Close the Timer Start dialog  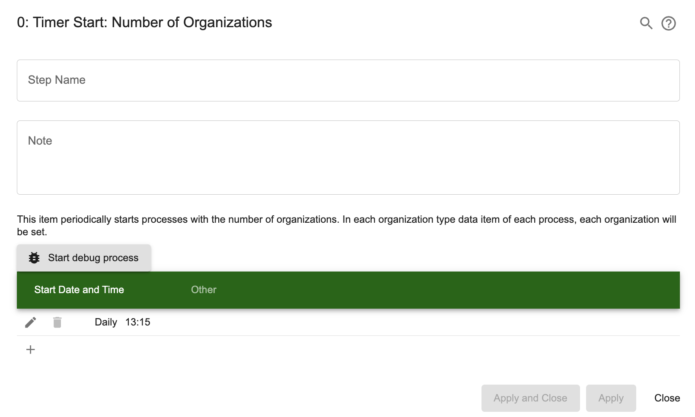[x=667, y=398]
